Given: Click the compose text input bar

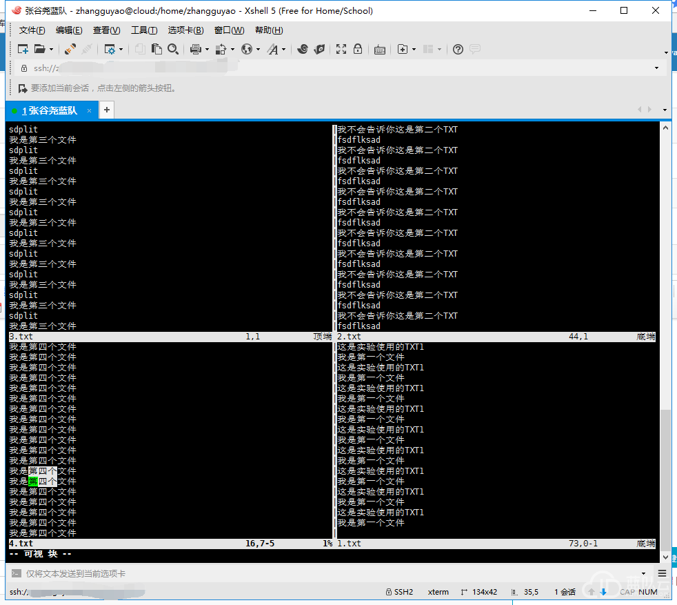Looking at the screenshot, I should point(331,573).
